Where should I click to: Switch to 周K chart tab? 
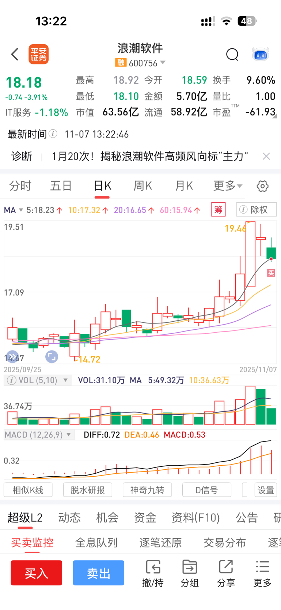(143, 186)
